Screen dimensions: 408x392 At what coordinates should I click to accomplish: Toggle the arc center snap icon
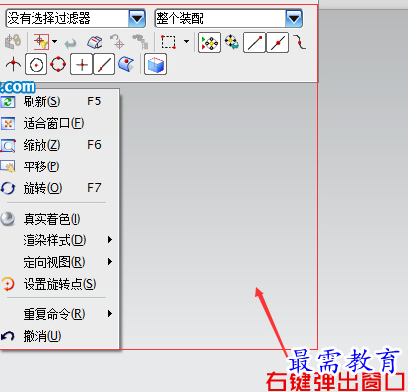click(x=35, y=65)
